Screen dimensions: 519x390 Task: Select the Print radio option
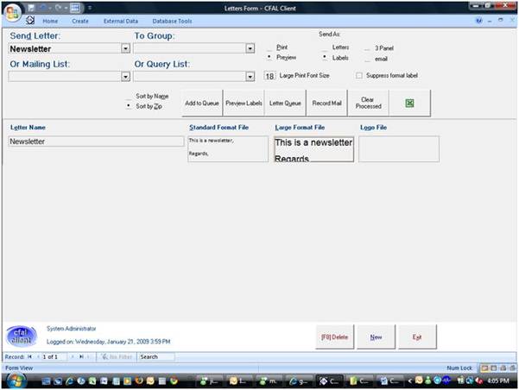(269, 47)
